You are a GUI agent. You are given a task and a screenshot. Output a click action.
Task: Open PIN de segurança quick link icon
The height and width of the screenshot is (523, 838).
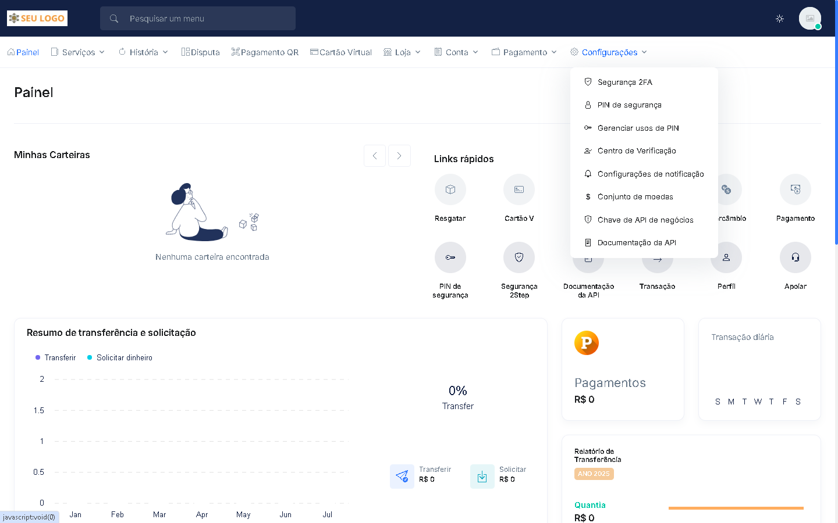pyautogui.click(x=450, y=257)
